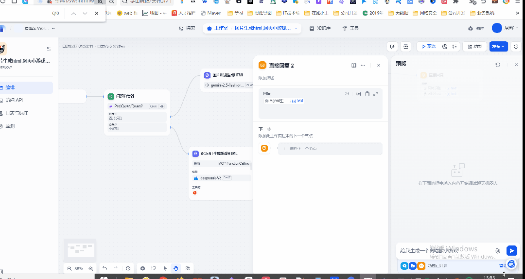Go to next find-in-page match

pos(85,14)
